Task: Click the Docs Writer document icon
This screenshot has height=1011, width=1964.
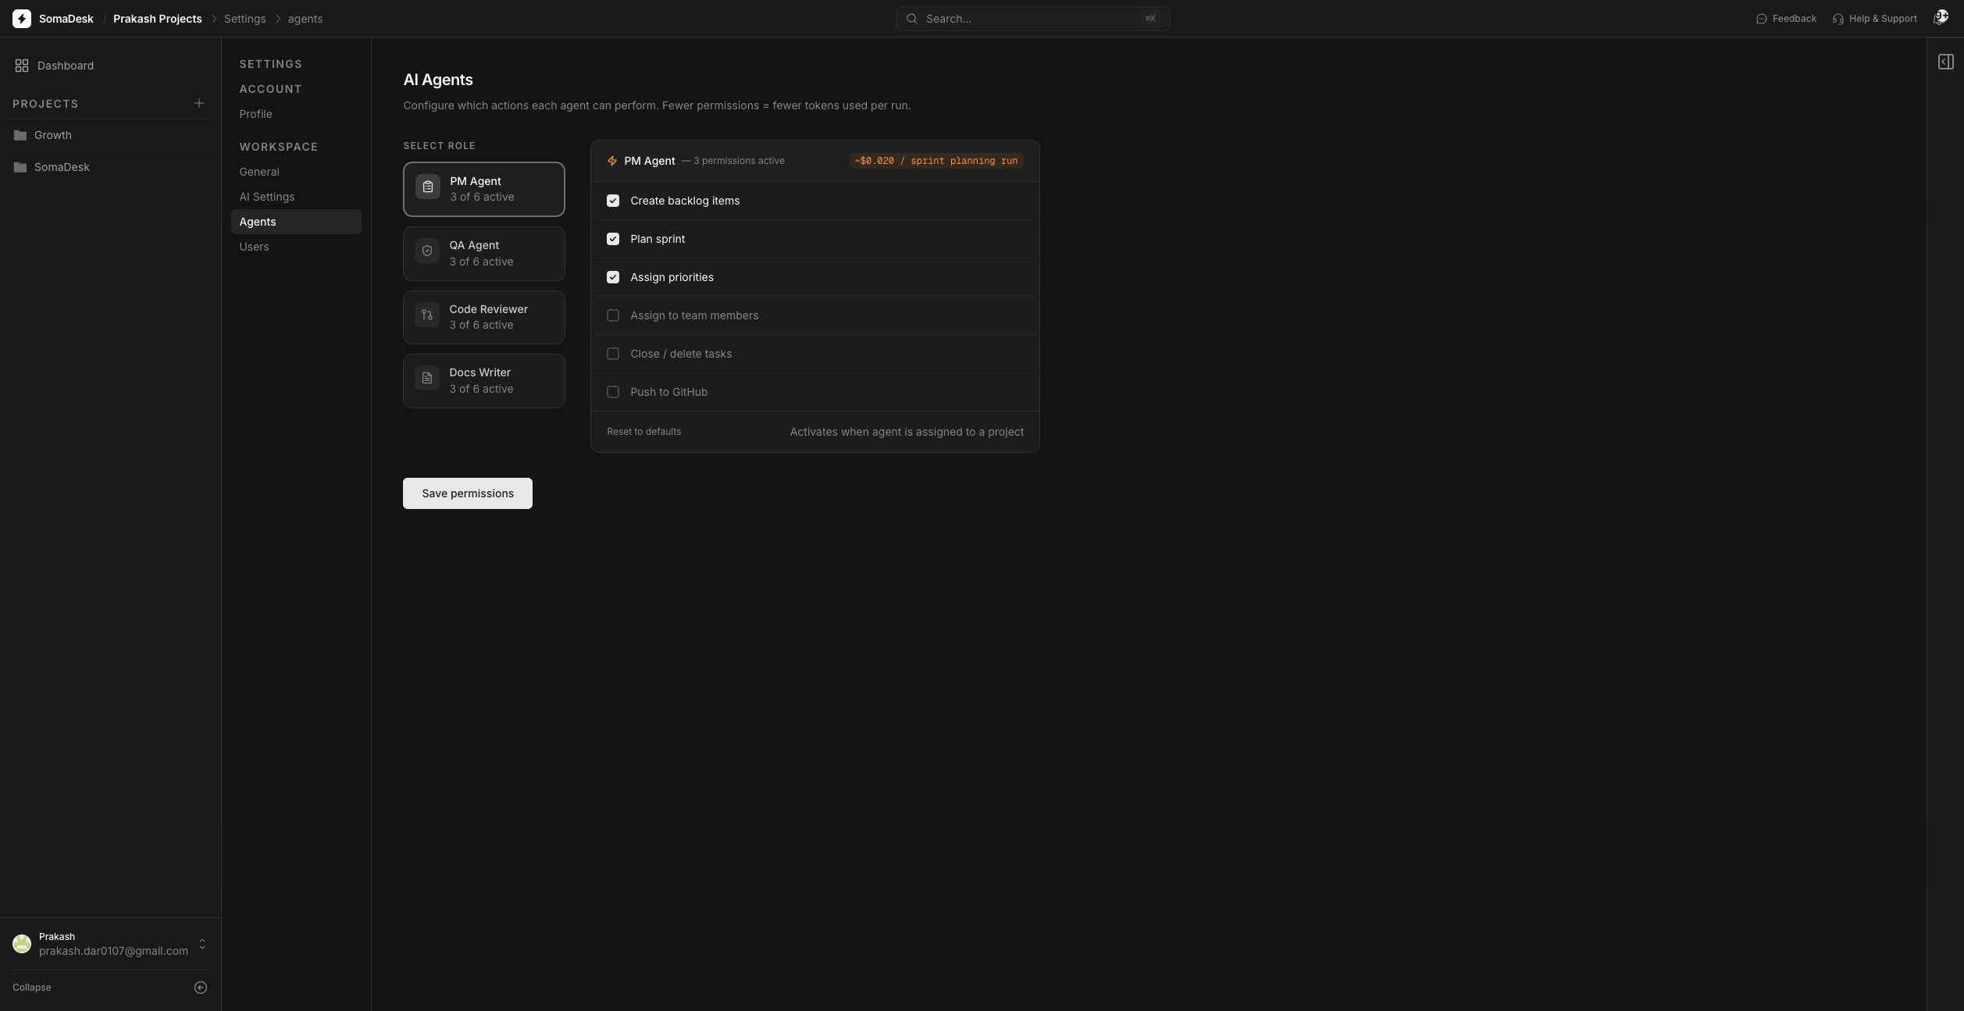Action: point(427,378)
